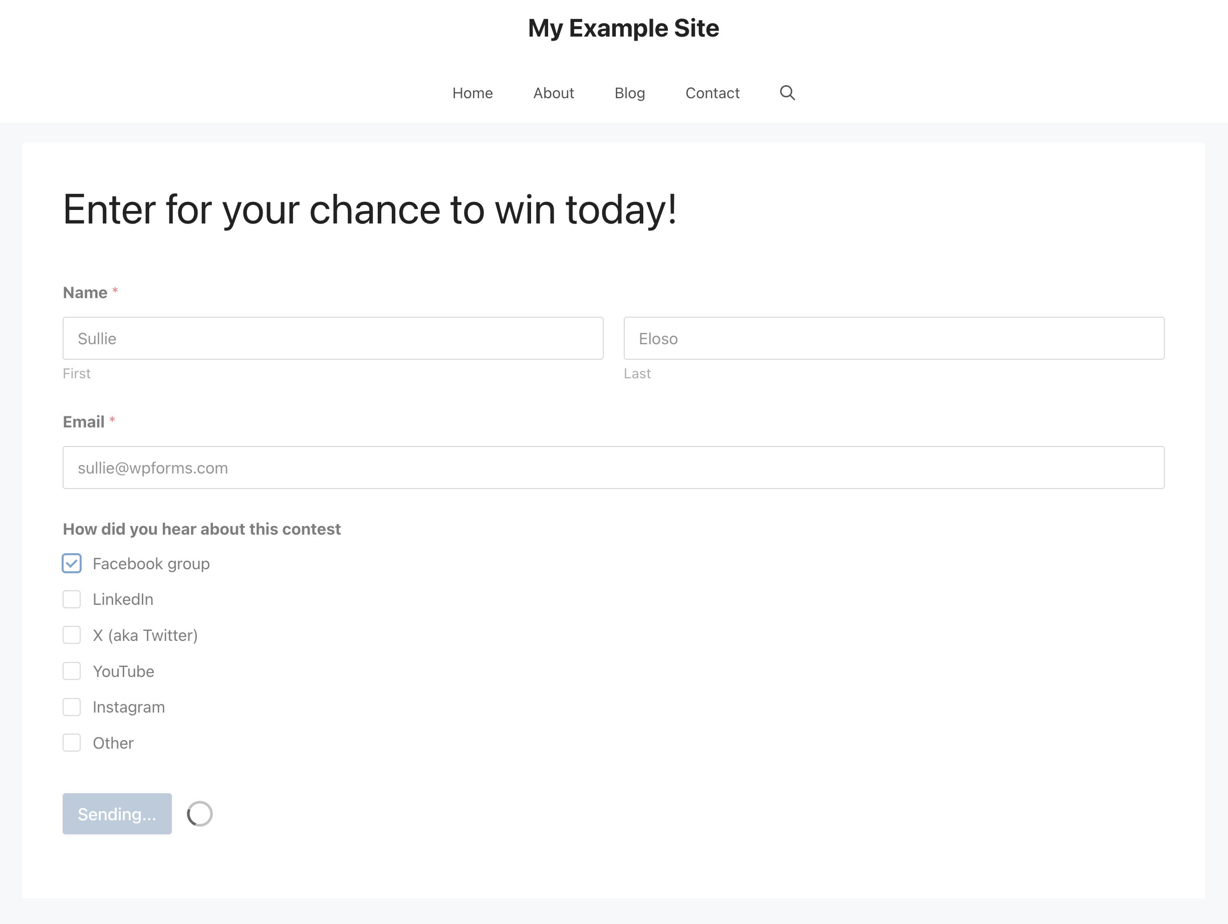The width and height of the screenshot is (1228, 924).
Task: Uncheck the Facebook group checkbox
Action: pos(72,564)
